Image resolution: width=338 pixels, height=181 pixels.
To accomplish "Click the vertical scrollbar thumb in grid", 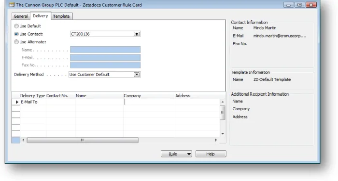I will tap(223, 113).
